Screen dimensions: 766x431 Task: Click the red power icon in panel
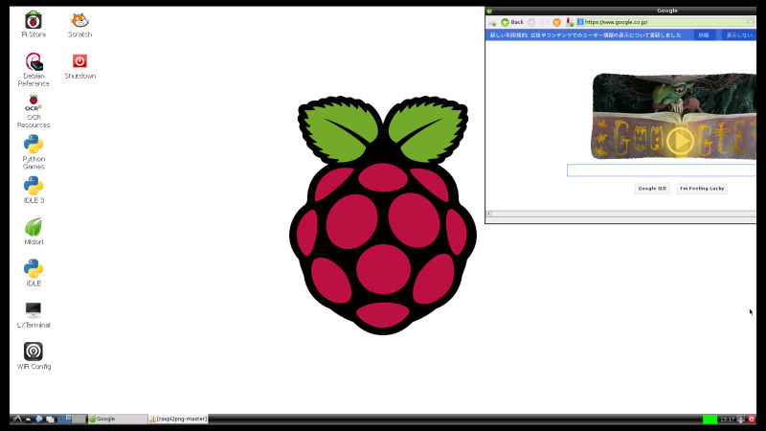click(x=752, y=419)
